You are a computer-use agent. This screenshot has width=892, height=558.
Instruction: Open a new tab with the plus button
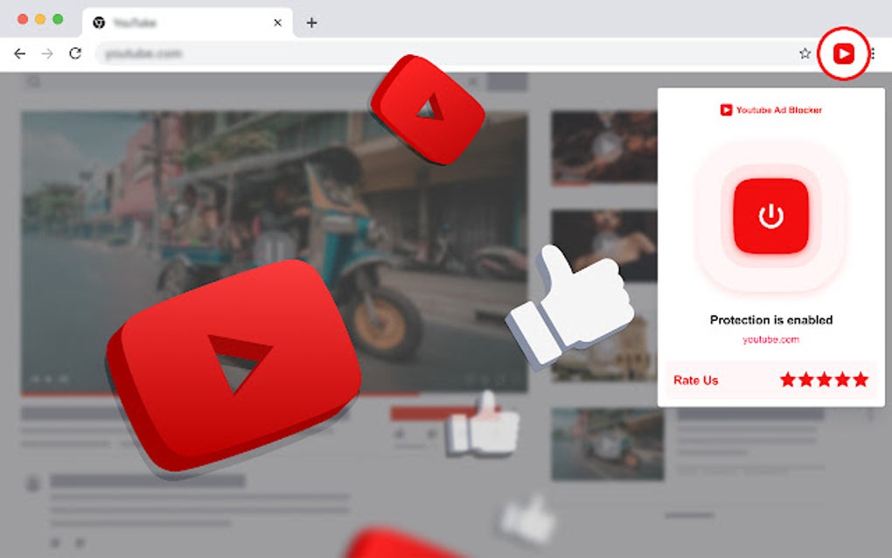312,23
